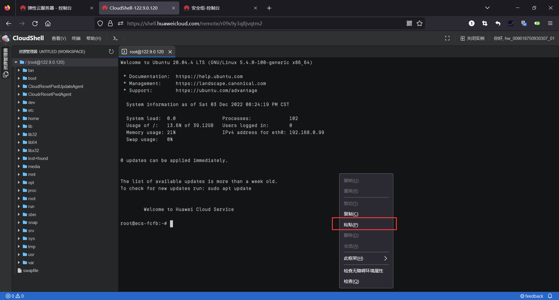View site security lock information

pyautogui.click(x=110, y=24)
